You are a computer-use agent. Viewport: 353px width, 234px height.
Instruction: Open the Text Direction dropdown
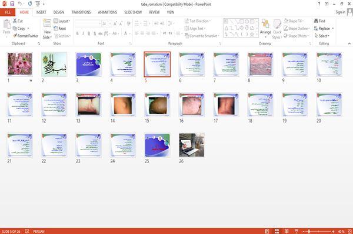point(198,21)
